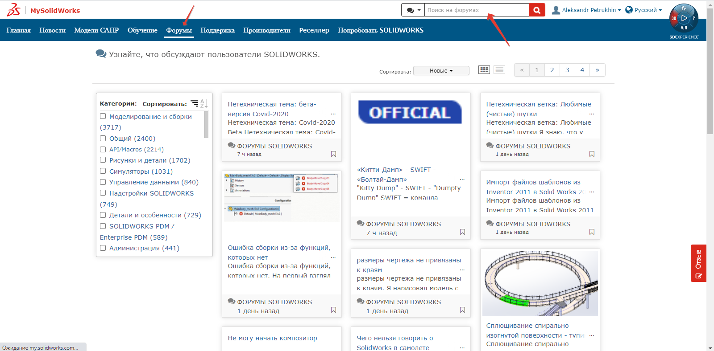Bookmark the Любимые шутки post
714x351 pixels.
pyautogui.click(x=592, y=154)
